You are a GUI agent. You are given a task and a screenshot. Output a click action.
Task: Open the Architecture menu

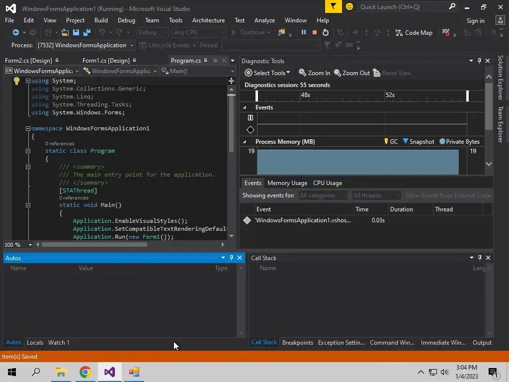pyautogui.click(x=208, y=20)
